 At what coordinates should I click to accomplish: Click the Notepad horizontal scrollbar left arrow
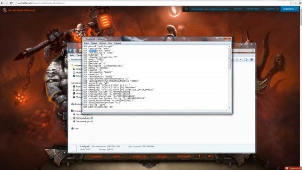click(84, 110)
